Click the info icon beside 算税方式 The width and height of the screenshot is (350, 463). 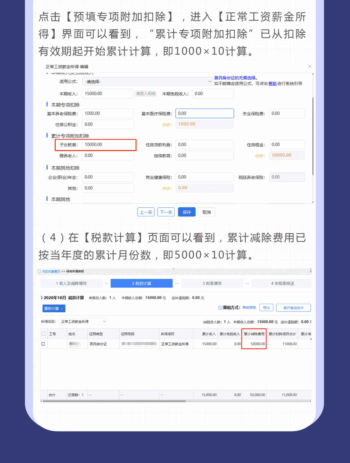[220, 308]
